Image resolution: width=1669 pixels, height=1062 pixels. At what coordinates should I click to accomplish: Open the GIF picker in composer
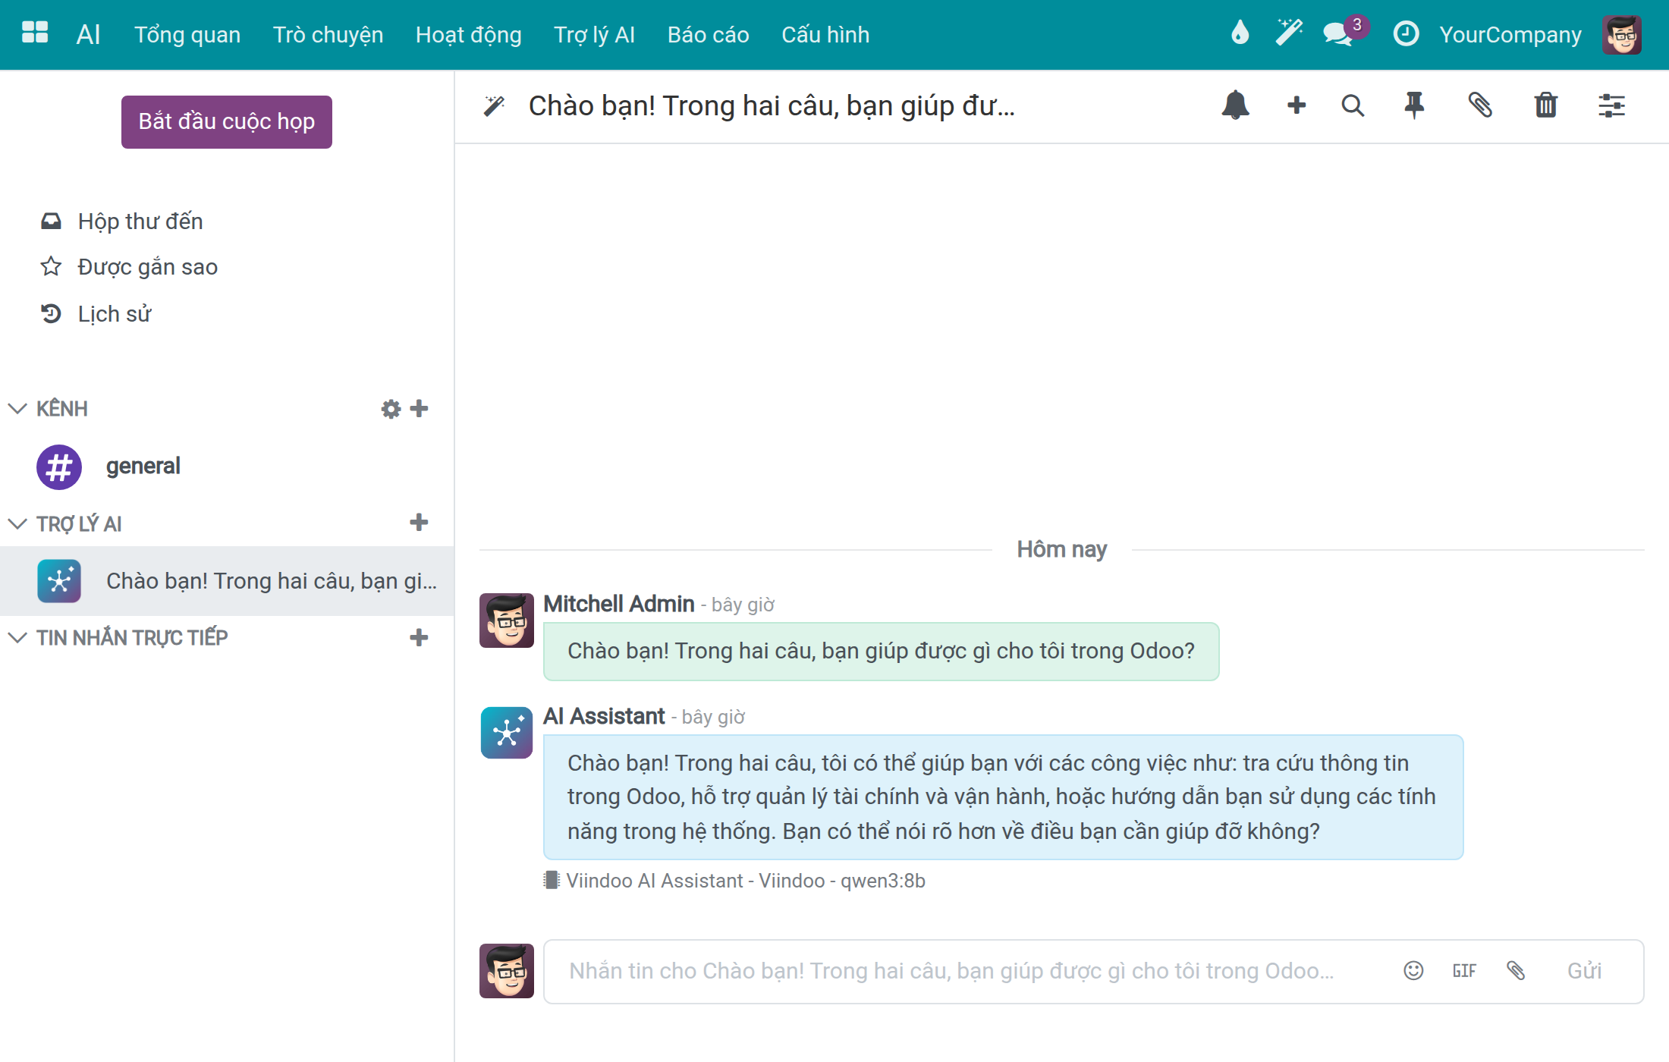coord(1464,971)
